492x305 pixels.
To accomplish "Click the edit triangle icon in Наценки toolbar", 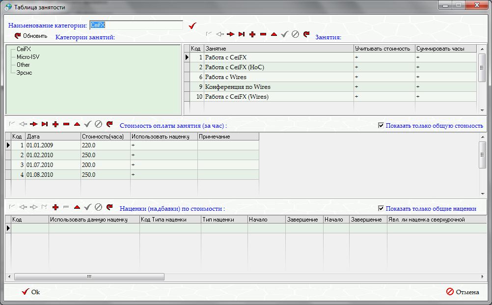I will coord(77,207).
